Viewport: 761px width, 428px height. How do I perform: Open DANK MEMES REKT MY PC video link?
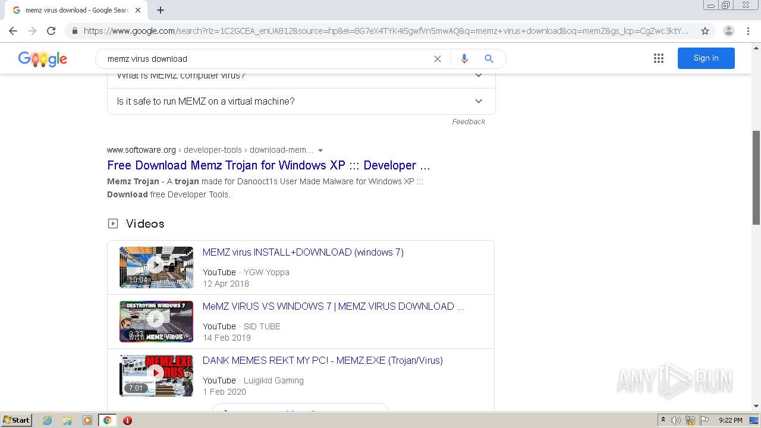click(x=323, y=360)
